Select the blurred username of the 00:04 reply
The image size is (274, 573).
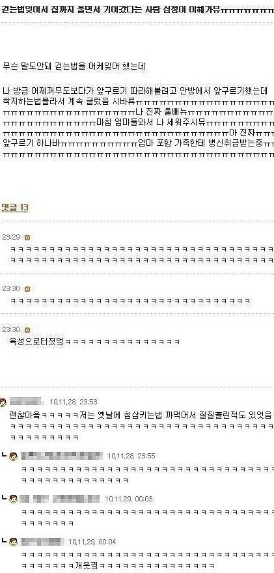(x=42, y=541)
